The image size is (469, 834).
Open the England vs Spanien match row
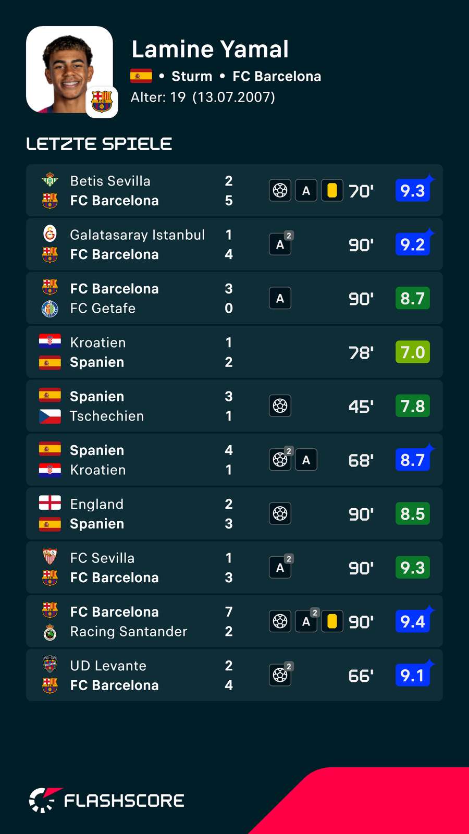(x=234, y=514)
